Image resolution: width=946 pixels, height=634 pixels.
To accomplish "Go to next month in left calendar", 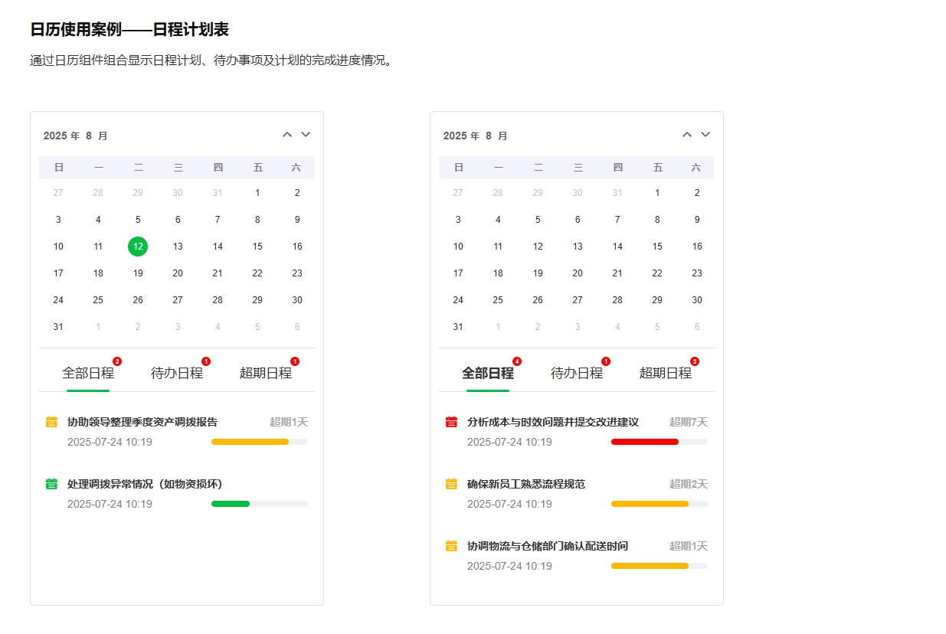I will 306,135.
